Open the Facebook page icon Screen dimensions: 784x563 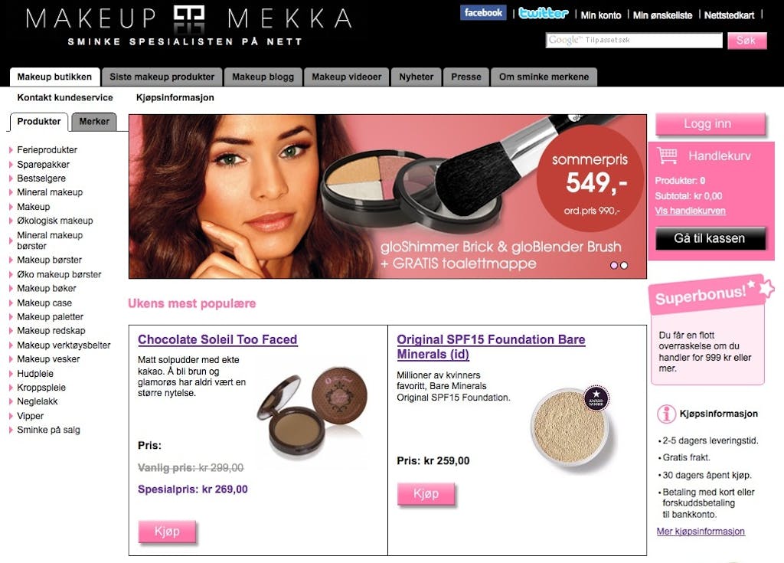click(x=483, y=12)
